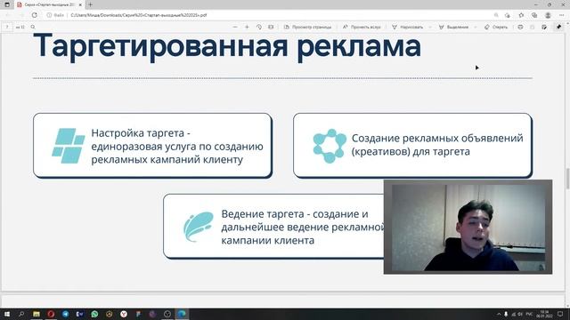Pin the PDF toolbar

559,28
